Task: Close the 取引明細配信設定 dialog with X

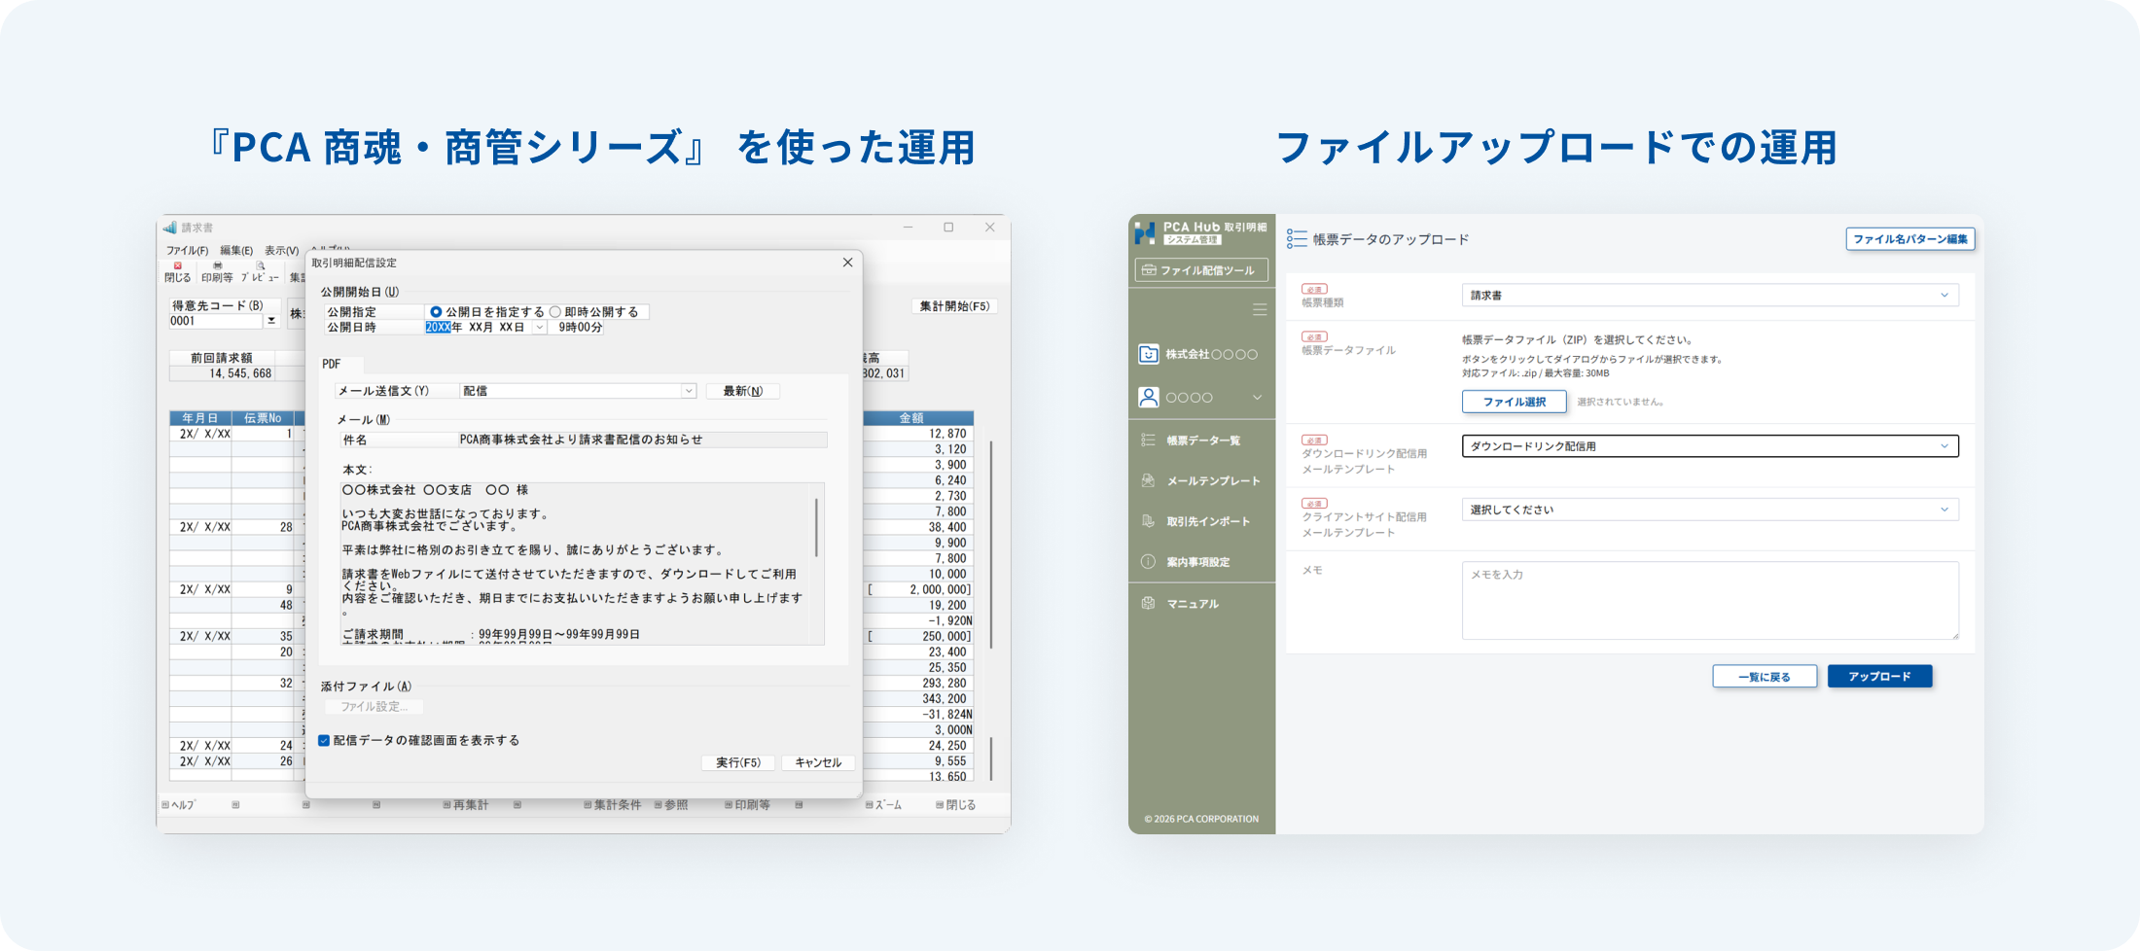Action: coord(847,263)
